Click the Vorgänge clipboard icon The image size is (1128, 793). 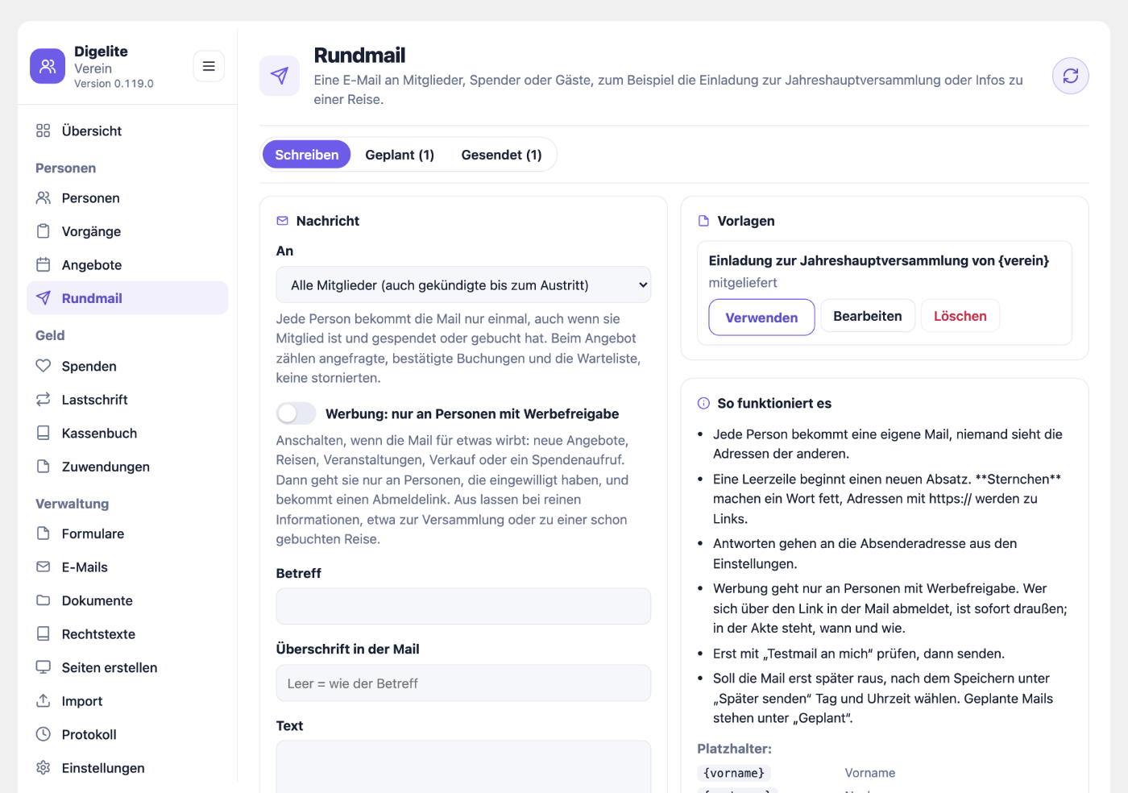pyautogui.click(x=44, y=231)
